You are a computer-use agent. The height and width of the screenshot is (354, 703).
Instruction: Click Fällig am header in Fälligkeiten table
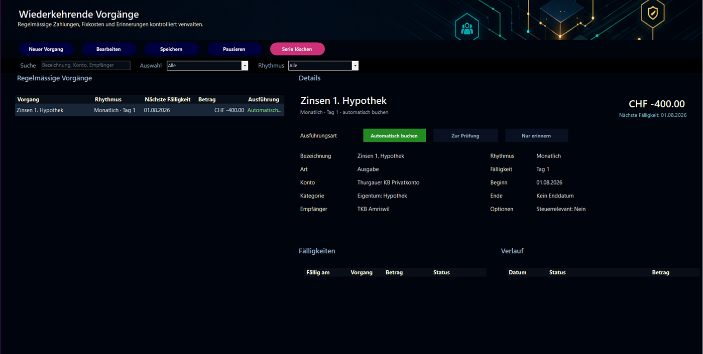point(318,272)
